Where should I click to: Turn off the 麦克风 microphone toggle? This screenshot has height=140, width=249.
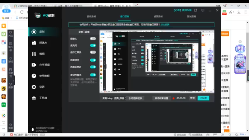point(93,45)
